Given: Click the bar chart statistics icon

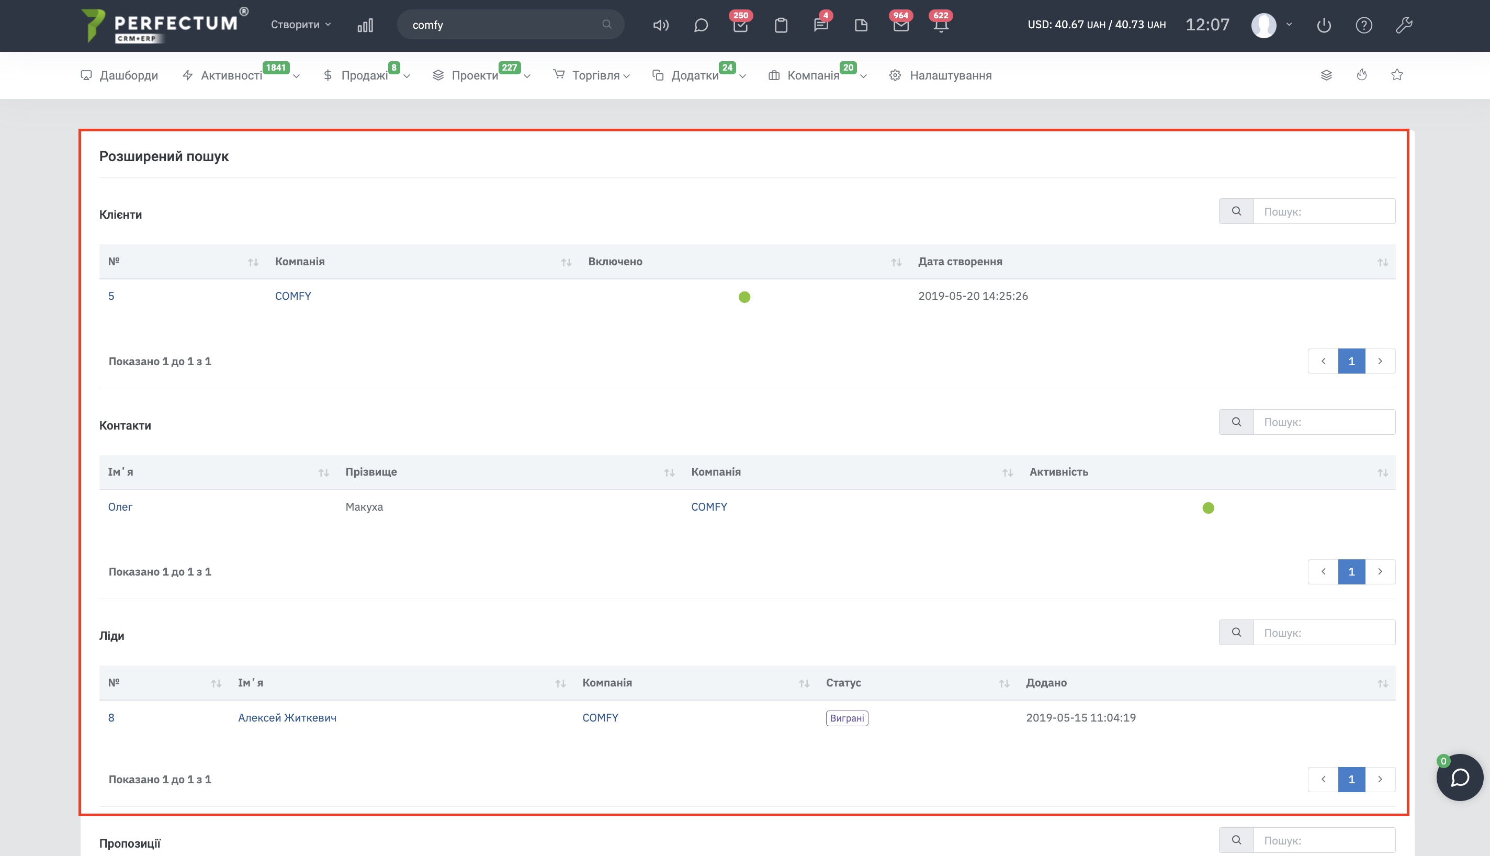Looking at the screenshot, I should click(x=365, y=25).
